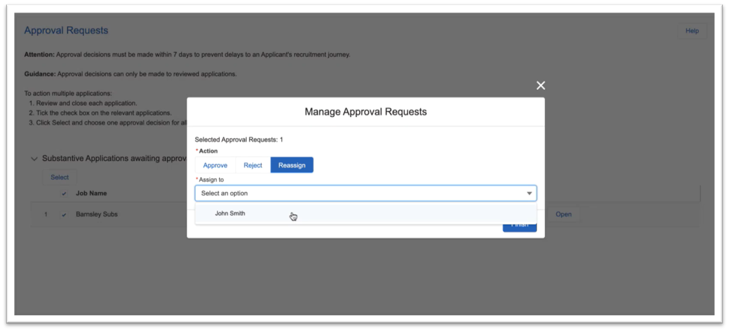
Task: Select the Reassign action tab
Action: [292, 165]
